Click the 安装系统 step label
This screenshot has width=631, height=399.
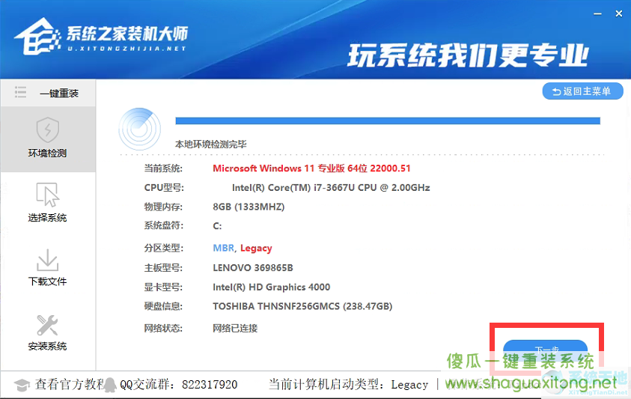tap(47, 346)
